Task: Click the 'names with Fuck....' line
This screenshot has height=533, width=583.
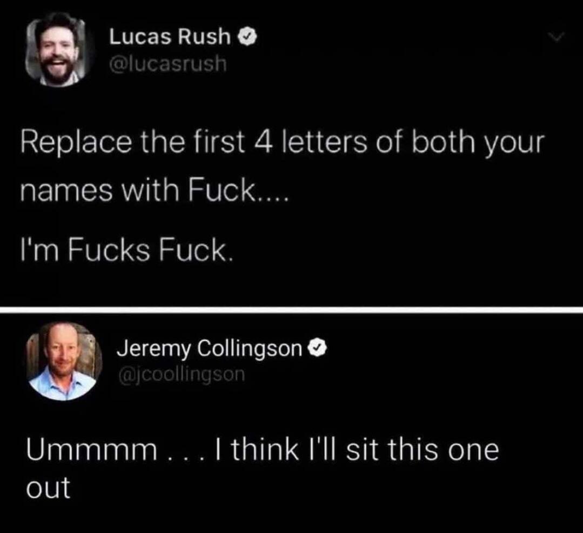Action: click(x=155, y=190)
